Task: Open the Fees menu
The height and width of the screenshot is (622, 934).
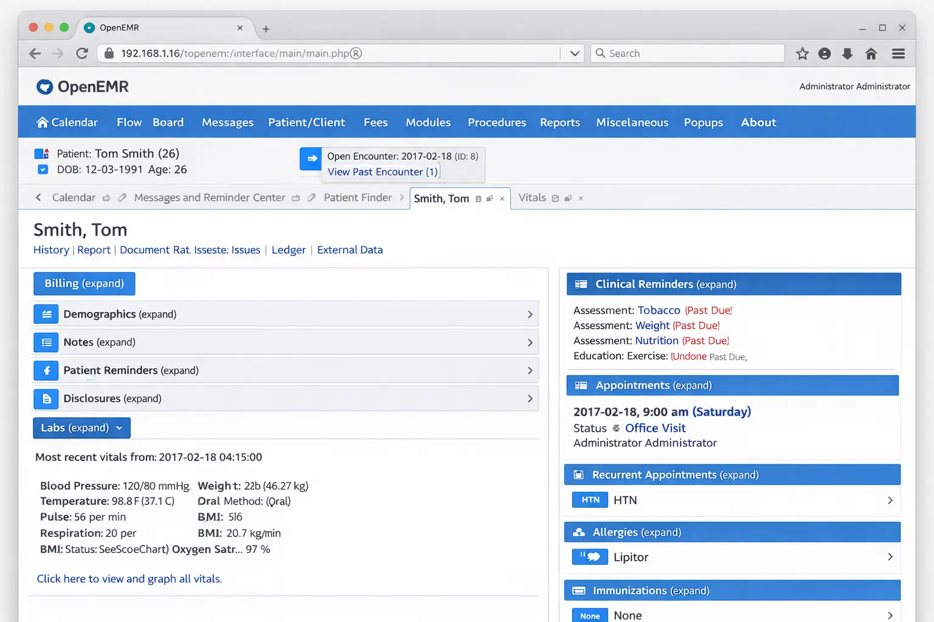Action: (x=376, y=122)
